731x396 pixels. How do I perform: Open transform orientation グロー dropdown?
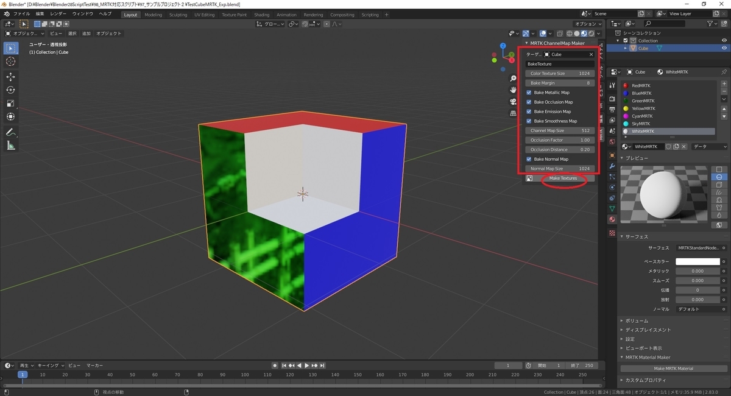pyautogui.click(x=270, y=24)
